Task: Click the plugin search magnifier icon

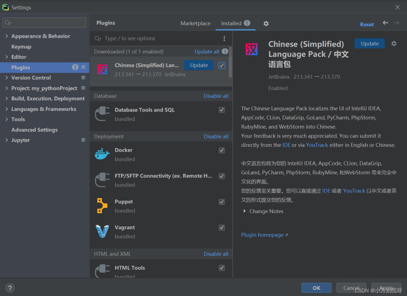Action: (98, 38)
